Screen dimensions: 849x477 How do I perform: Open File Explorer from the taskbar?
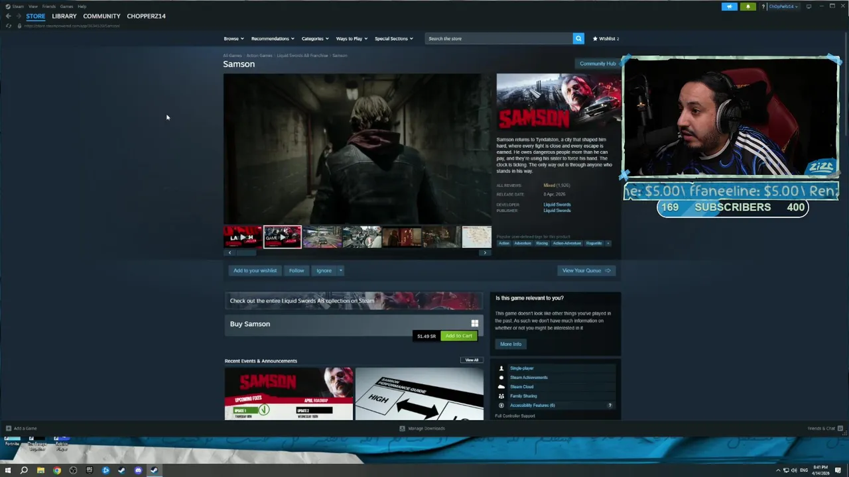pyautogui.click(x=40, y=470)
